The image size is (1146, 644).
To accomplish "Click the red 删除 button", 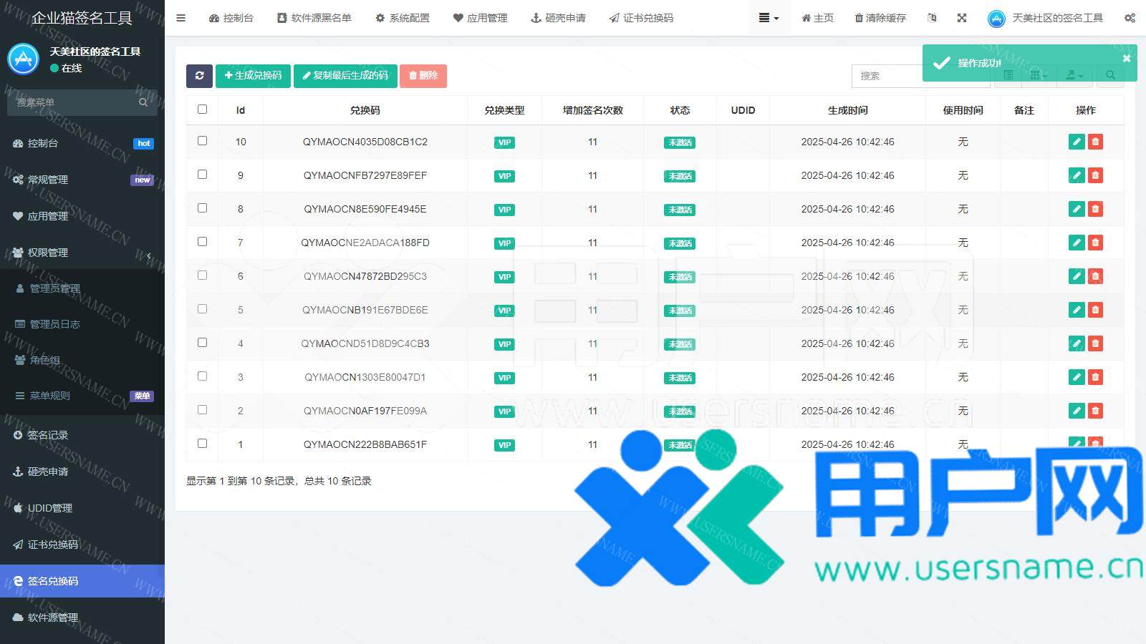I will pyautogui.click(x=423, y=76).
